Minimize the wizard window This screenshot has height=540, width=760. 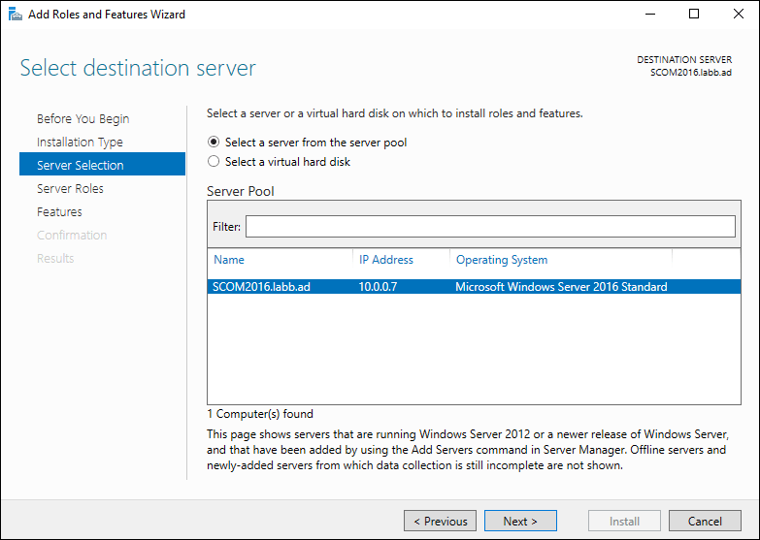[650, 14]
